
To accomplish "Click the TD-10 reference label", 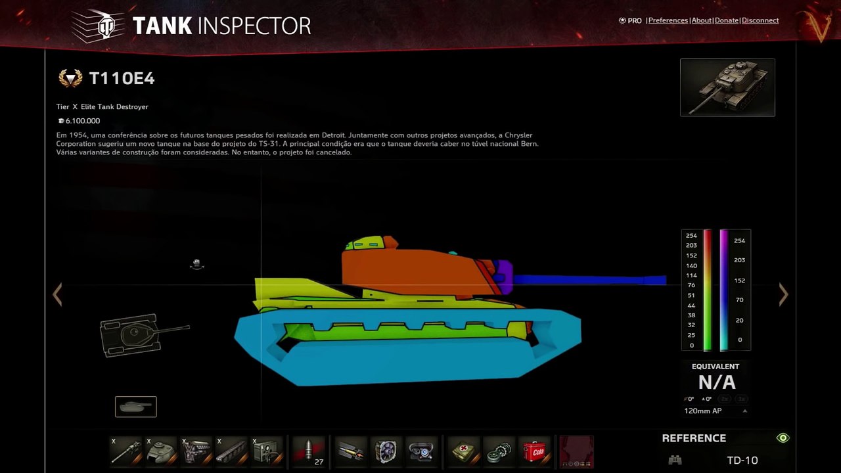I will tap(742, 460).
